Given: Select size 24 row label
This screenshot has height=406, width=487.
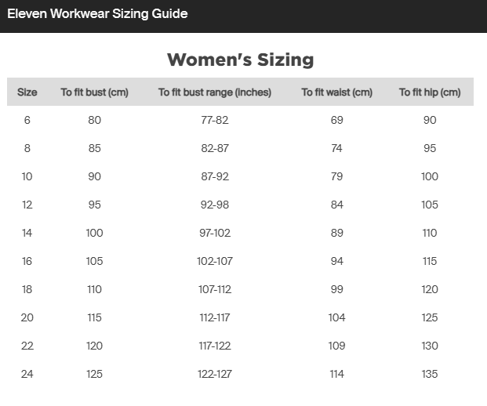Looking at the screenshot, I should point(27,375).
